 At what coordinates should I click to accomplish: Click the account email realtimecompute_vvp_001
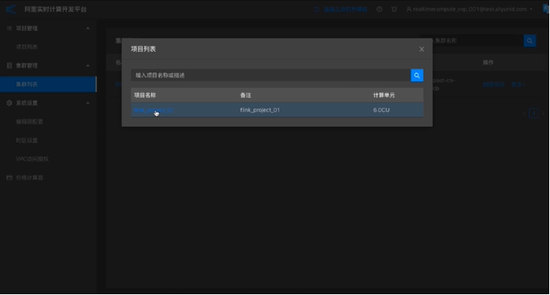pos(470,10)
